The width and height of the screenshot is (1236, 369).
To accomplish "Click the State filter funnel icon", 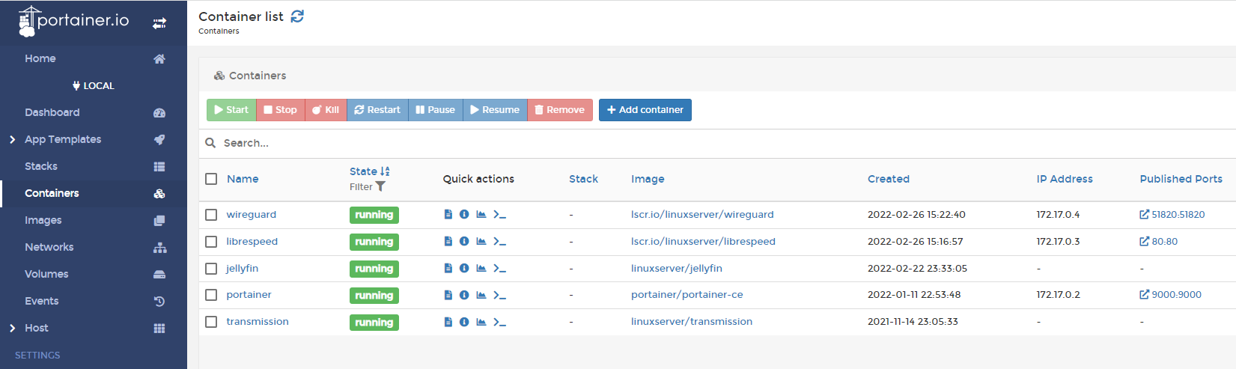I will coord(380,186).
